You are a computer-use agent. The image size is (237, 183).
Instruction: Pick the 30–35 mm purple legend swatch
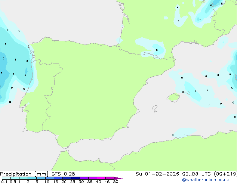pyautogui.click(x=84, y=178)
